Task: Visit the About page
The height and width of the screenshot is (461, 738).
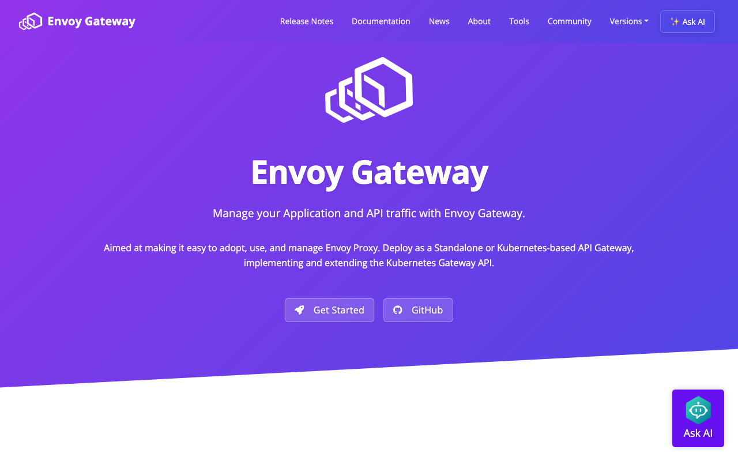Action: click(479, 21)
